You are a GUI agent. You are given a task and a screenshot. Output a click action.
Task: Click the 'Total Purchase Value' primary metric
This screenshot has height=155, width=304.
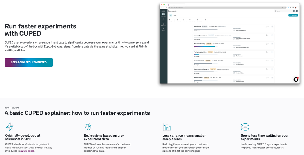click(x=240, y=30)
